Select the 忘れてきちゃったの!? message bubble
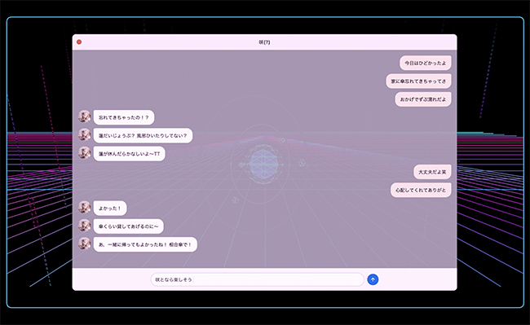 click(124, 117)
